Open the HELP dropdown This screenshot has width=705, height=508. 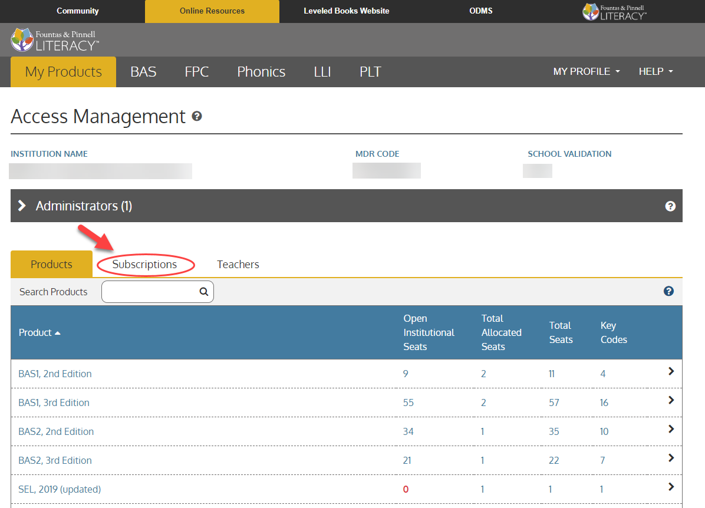coord(655,71)
